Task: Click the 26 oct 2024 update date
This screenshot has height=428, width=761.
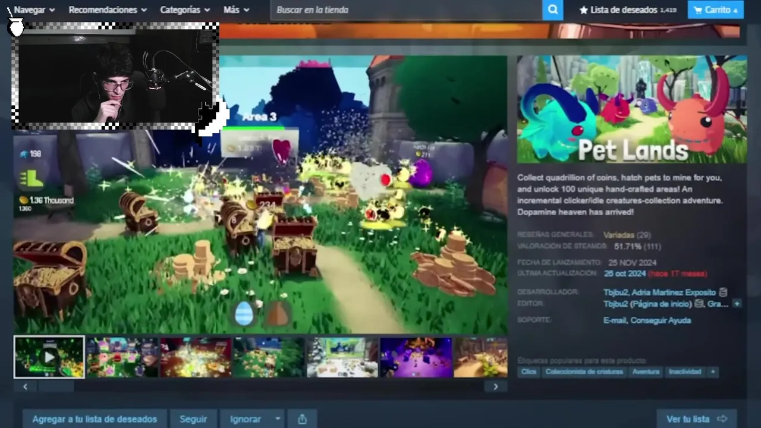Action: (x=624, y=273)
